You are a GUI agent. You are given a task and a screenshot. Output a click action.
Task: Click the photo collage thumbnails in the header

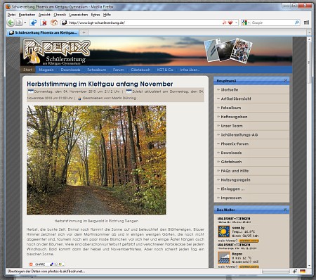click(x=228, y=50)
